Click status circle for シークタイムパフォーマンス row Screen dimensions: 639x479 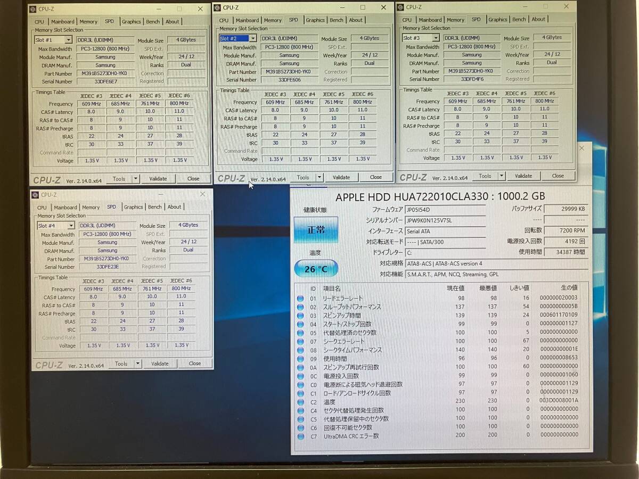(301, 350)
